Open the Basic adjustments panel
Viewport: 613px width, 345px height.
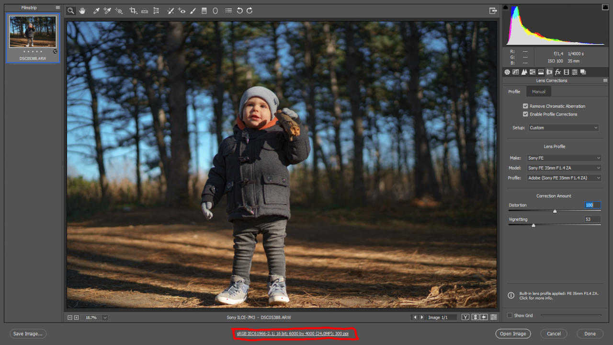[x=507, y=72]
